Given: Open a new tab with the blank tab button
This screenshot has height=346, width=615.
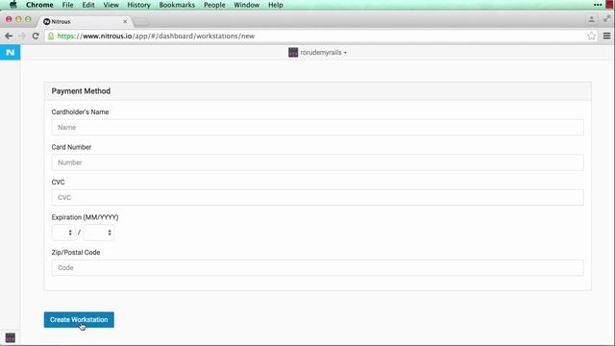Looking at the screenshot, I should (x=141, y=21).
